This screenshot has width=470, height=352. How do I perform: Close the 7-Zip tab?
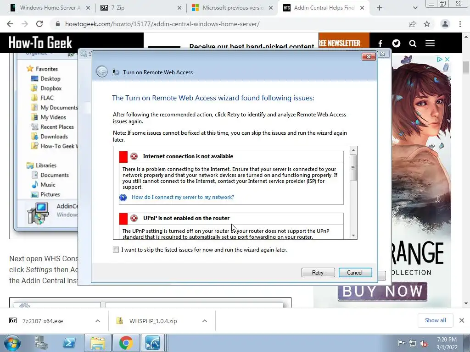(179, 8)
